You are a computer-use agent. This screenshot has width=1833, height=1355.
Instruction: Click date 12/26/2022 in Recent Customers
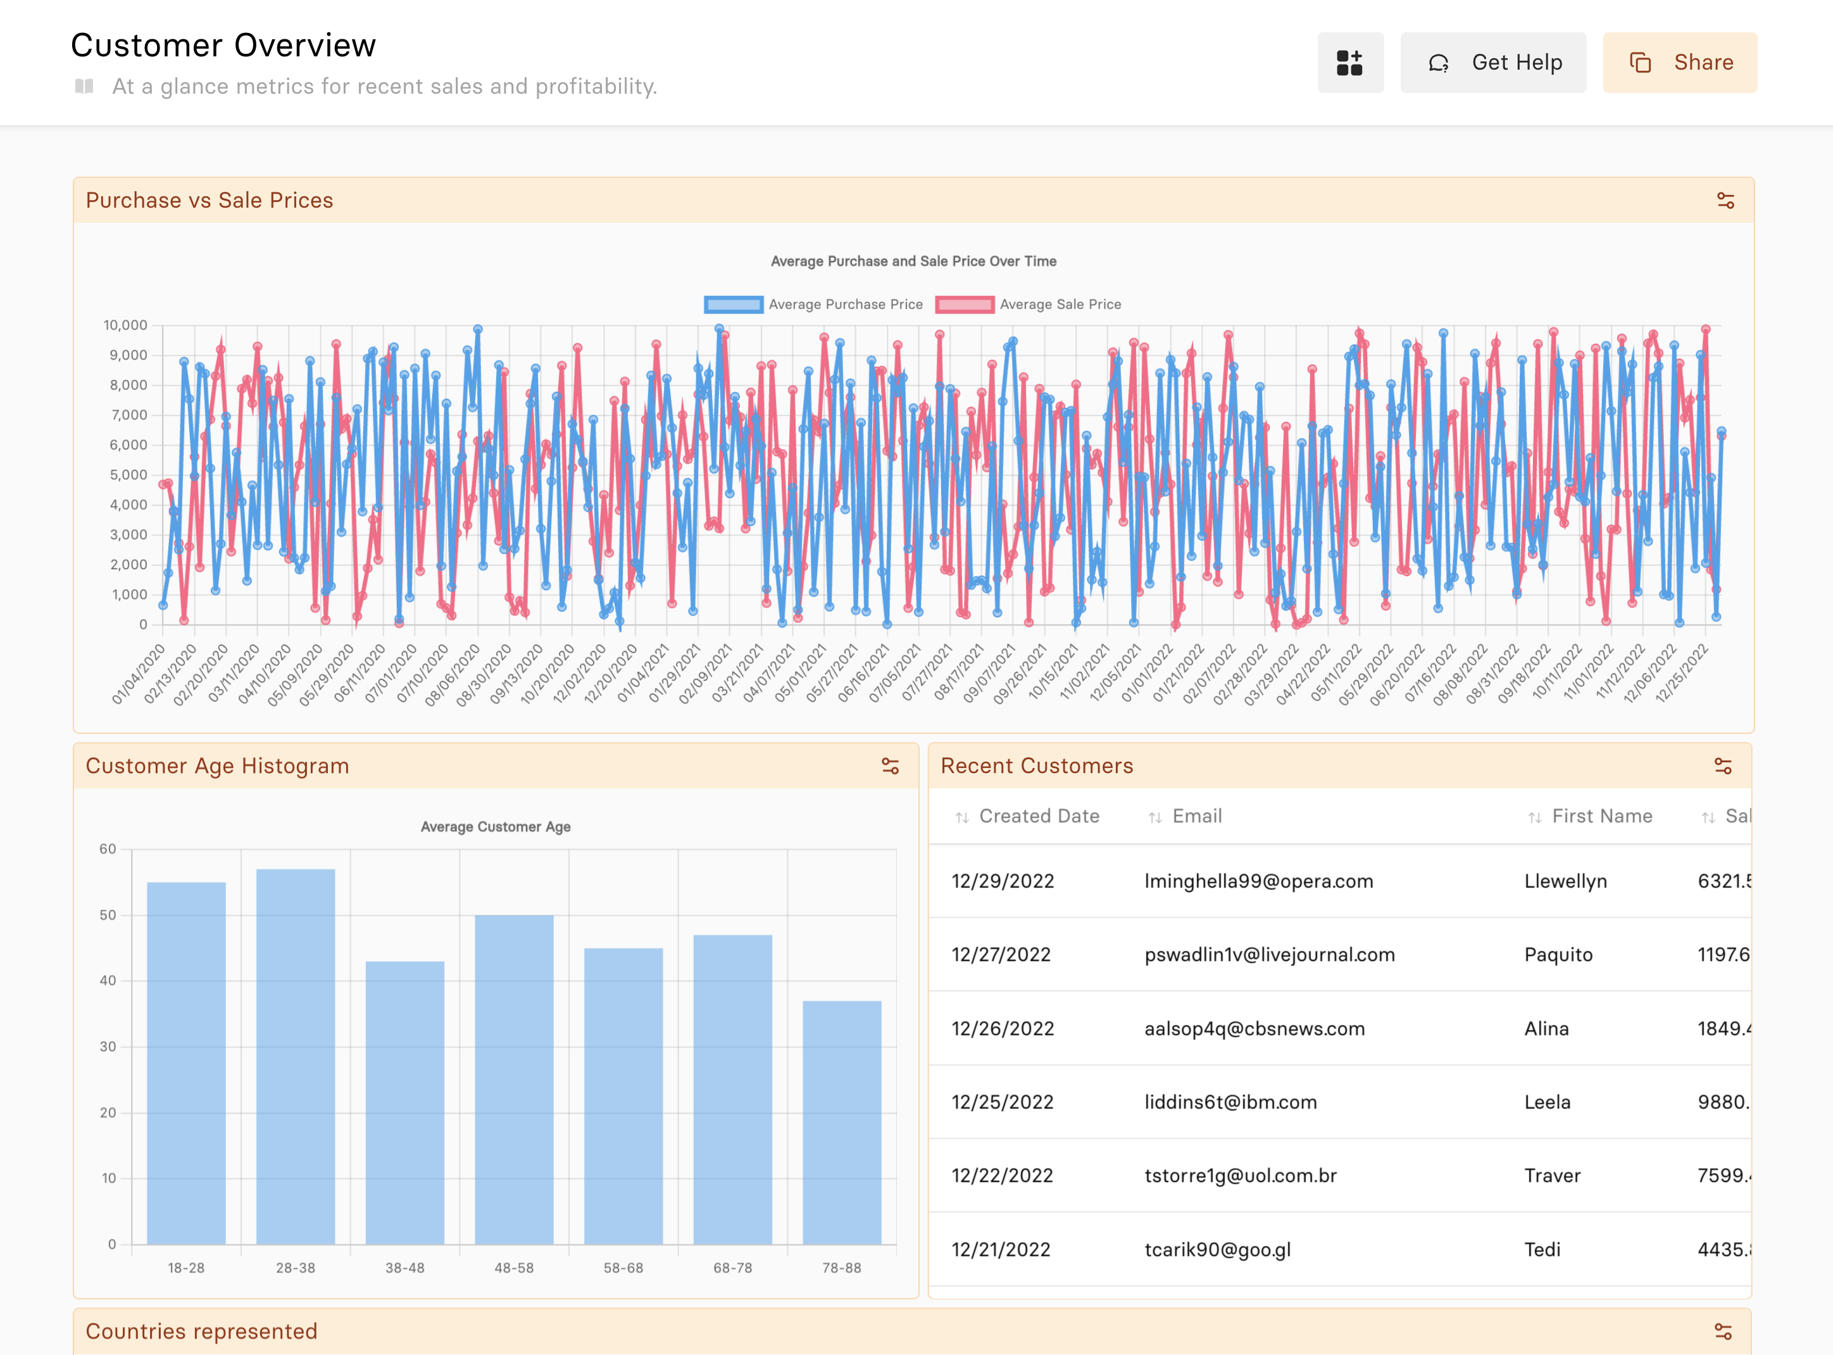tap(1003, 1028)
